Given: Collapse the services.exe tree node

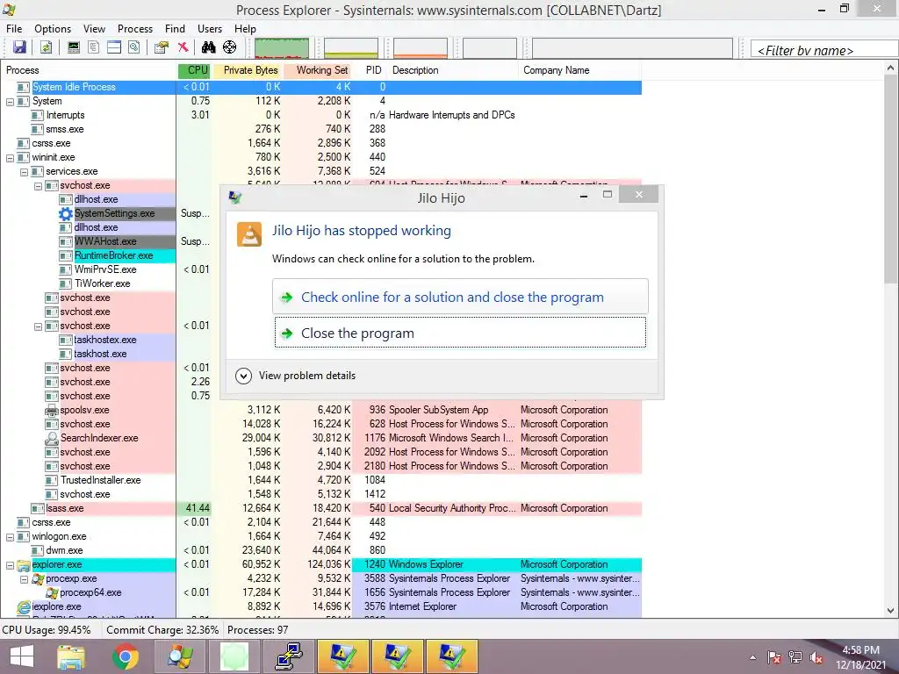Looking at the screenshot, I should pyautogui.click(x=24, y=172).
